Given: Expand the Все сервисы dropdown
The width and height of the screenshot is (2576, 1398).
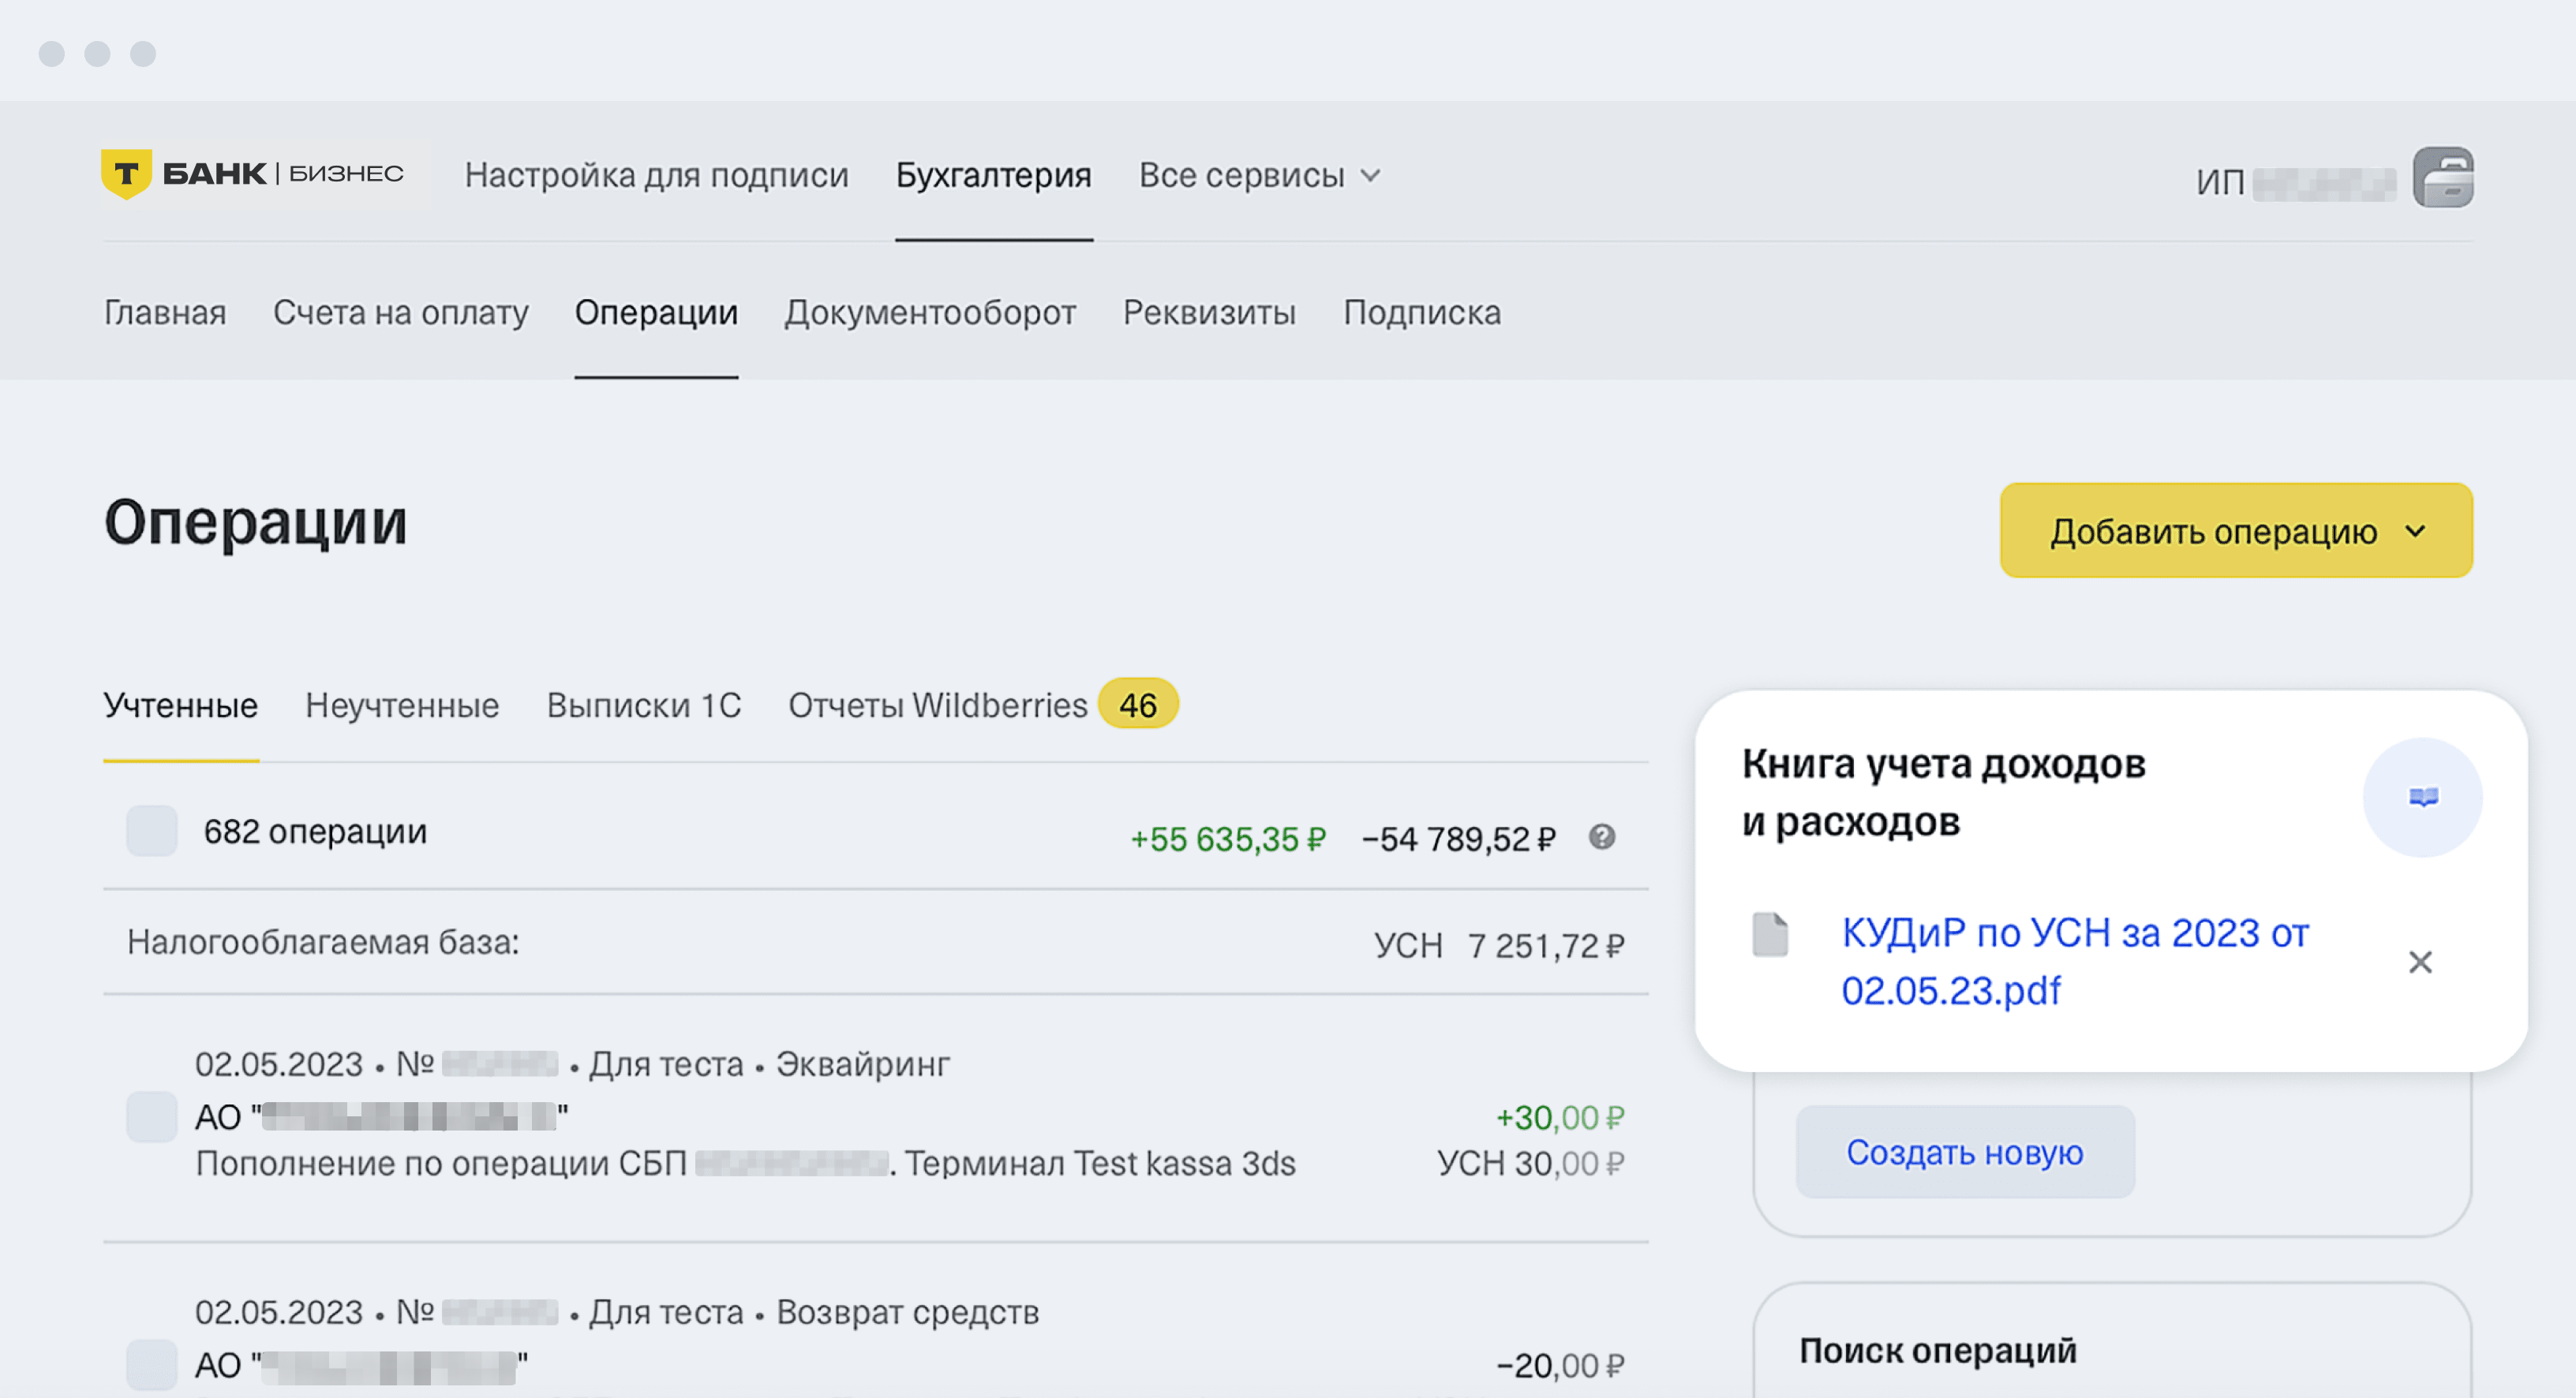Looking at the screenshot, I should click(1259, 175).
